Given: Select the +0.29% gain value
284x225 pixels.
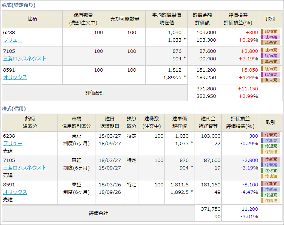Looking at the screenshot, I should [248, 40].
